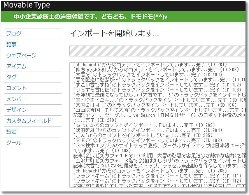Viewport: 249px width, 195px height.
Task: Click the 'ココは雪国' trackback log line
Action: click(160, 110)
